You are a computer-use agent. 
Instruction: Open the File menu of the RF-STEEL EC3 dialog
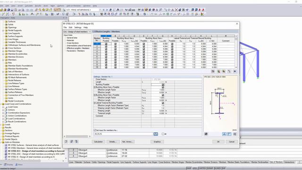(65, 27)
